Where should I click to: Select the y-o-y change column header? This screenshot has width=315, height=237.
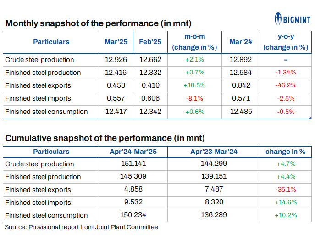(x=286, y=42)
